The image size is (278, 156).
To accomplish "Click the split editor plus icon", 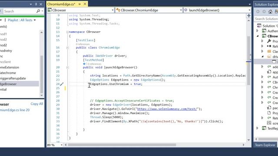I will [x=248, y=16].
